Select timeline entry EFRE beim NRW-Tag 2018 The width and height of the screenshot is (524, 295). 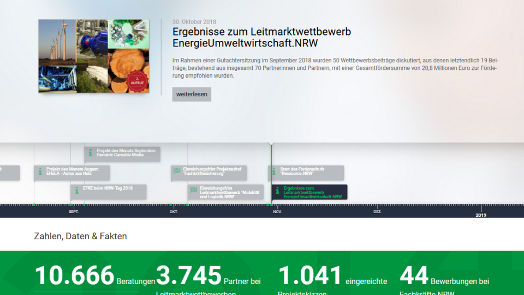tap(109, 192)
